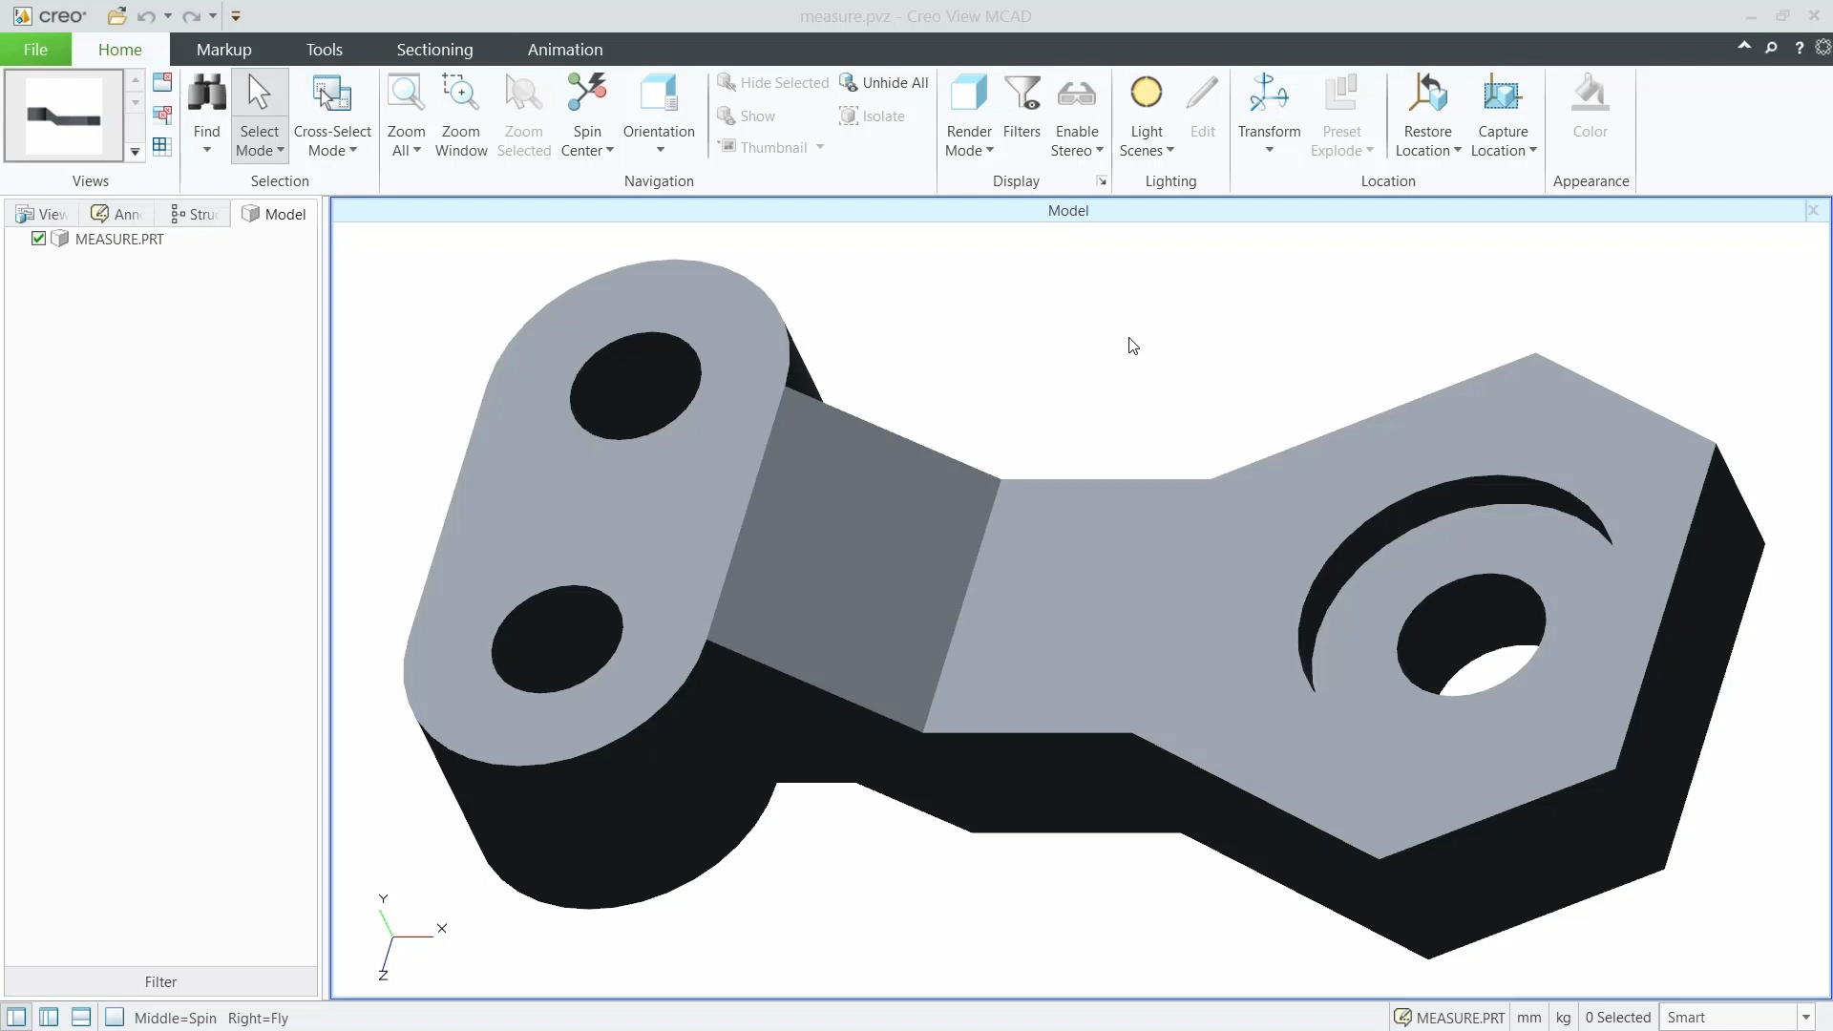This screenshot has height=1031, width=1833.
Task: Toggle fourth blank layout button in status bar
Action: 115,1018
